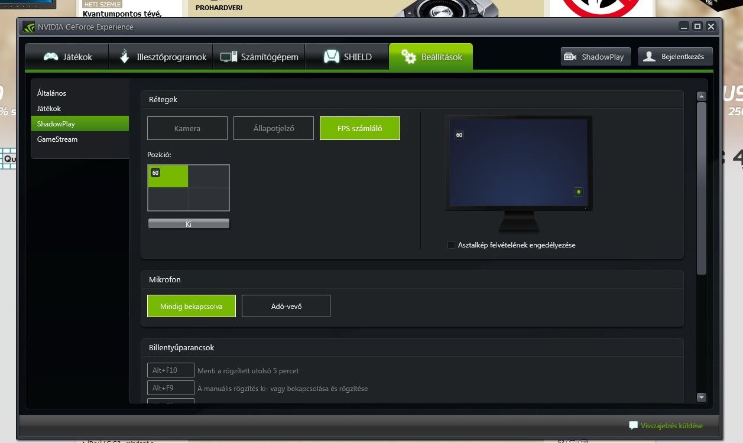Click 'Menti a rögzített utolsó 5 percet' text
Image resolution: width=743 pixels, height=443 pixels.
click(248, 371)
